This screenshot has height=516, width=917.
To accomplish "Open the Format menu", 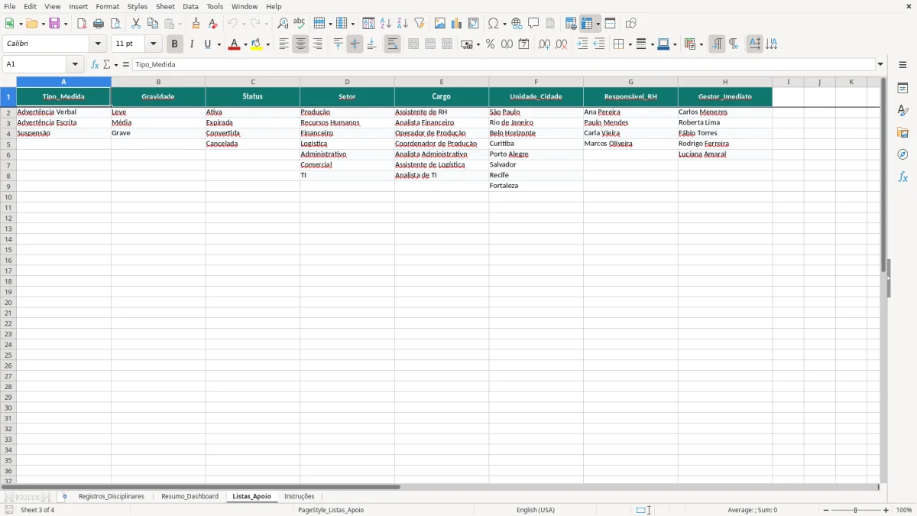I will [108, 6].
